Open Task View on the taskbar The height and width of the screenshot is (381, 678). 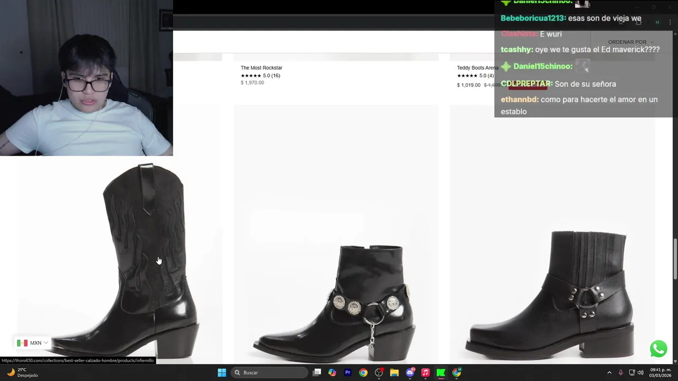[317, 373]
